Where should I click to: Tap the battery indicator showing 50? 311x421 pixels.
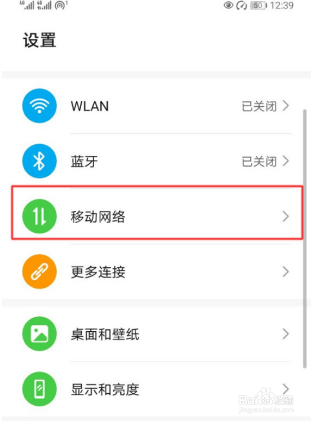click(258, 6)
